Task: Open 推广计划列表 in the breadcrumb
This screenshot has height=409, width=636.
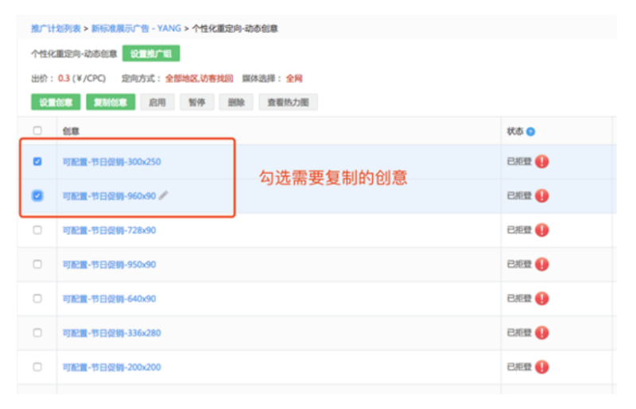Action: coord(56,29)
